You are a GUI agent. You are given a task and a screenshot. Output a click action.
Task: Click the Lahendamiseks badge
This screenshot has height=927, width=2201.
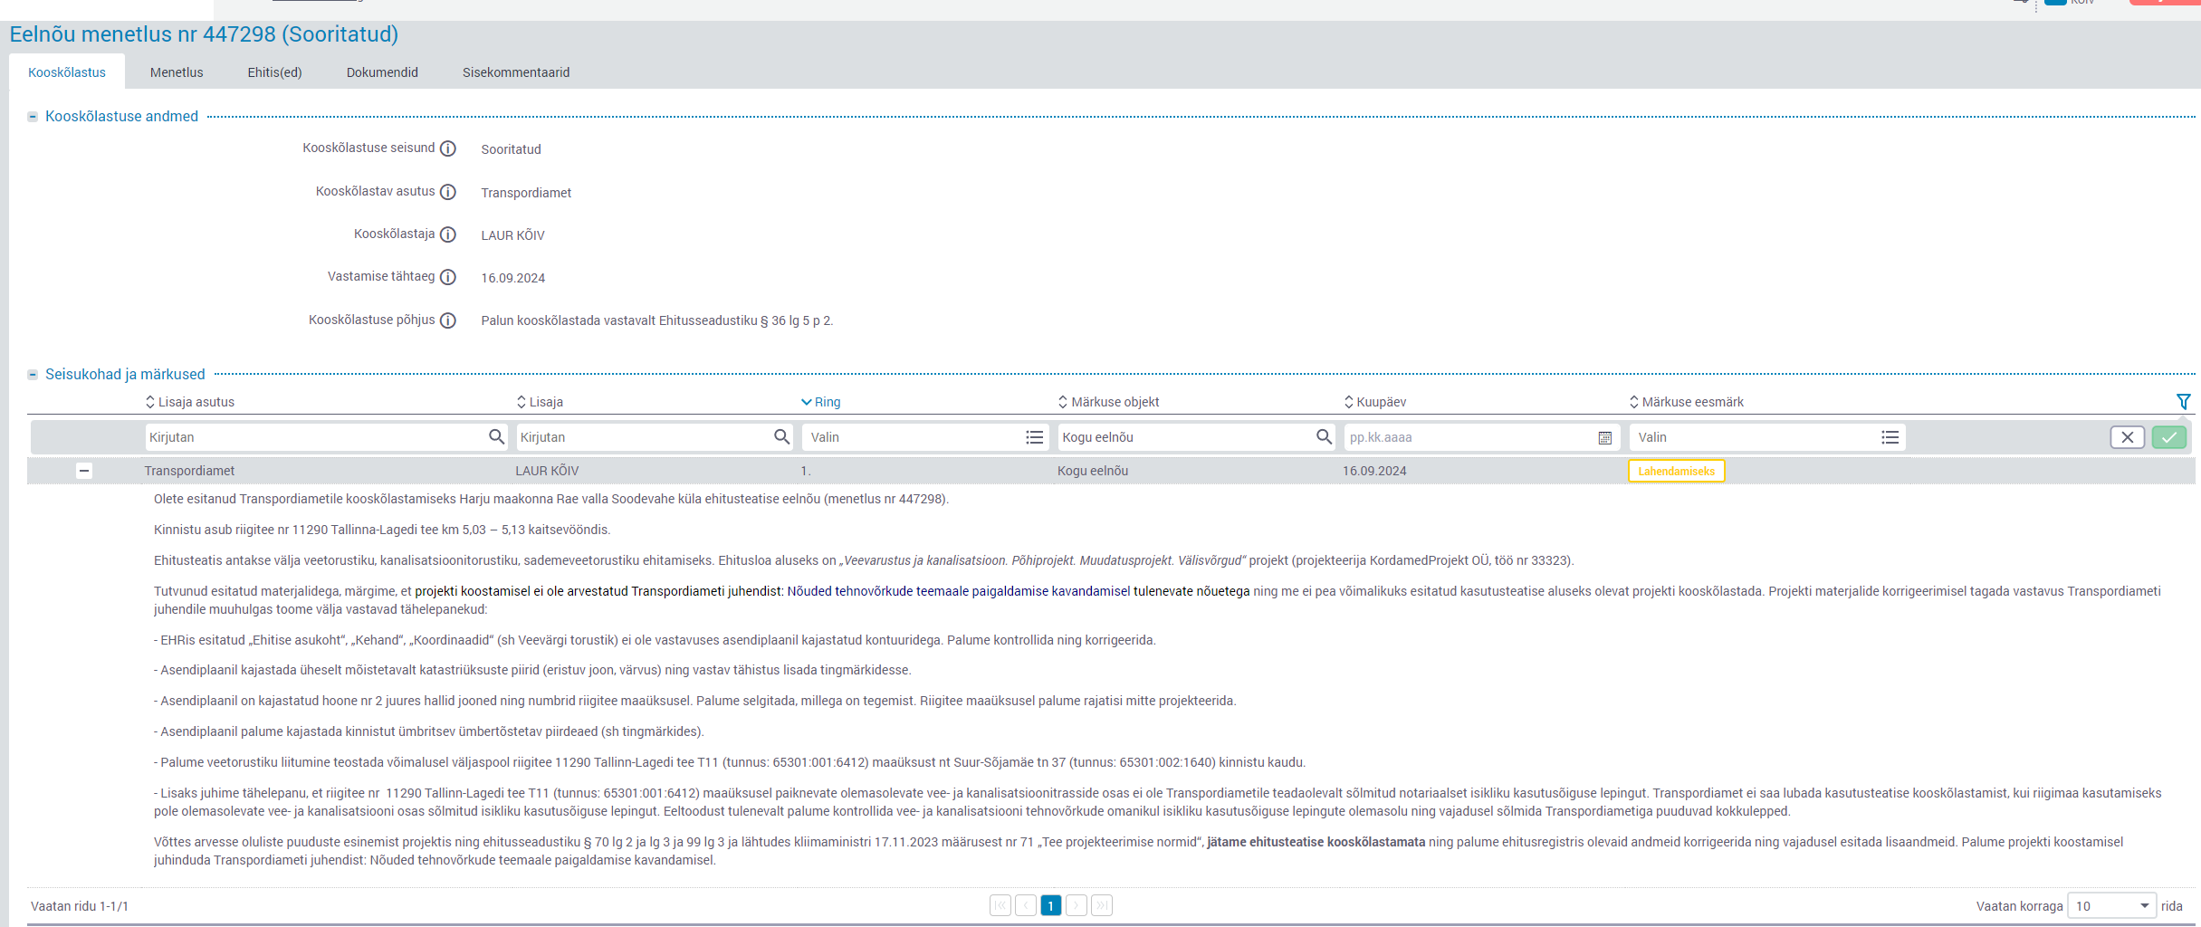(1677, 472)
